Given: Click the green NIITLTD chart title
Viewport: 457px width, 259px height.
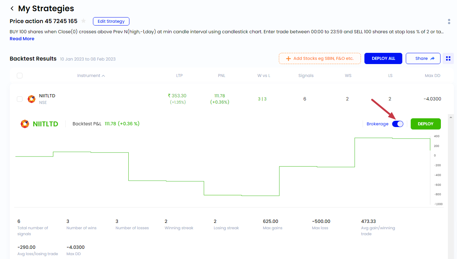Looking at the screenshot, I should coord(45,124).
